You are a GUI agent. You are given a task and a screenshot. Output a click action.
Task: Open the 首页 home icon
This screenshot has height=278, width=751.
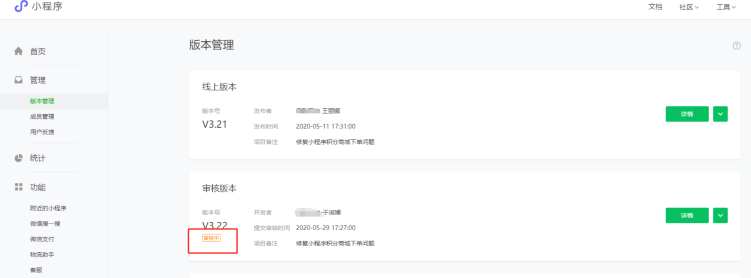click(19, 51)
